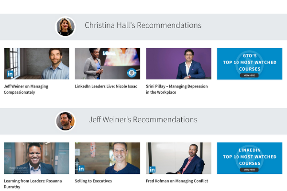Select the Srini Pillay purple video thumbnail
The image size is (287, 191).
(178, 64)
